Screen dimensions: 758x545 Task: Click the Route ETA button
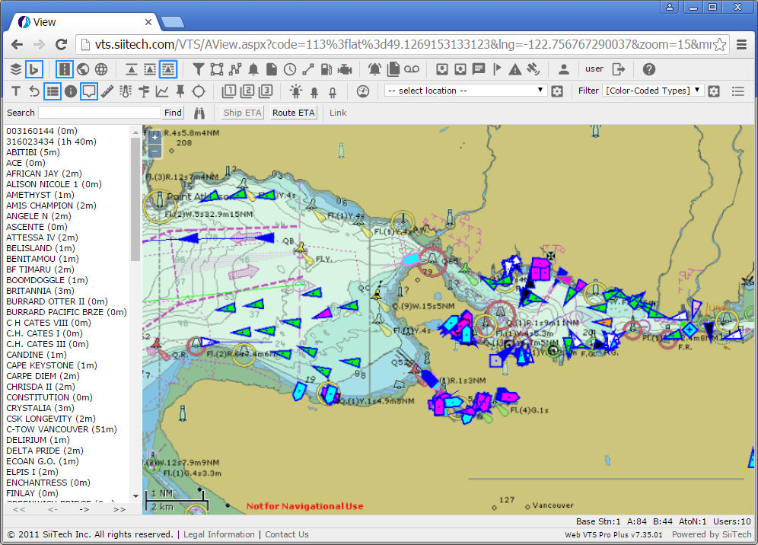coord(294,113)
